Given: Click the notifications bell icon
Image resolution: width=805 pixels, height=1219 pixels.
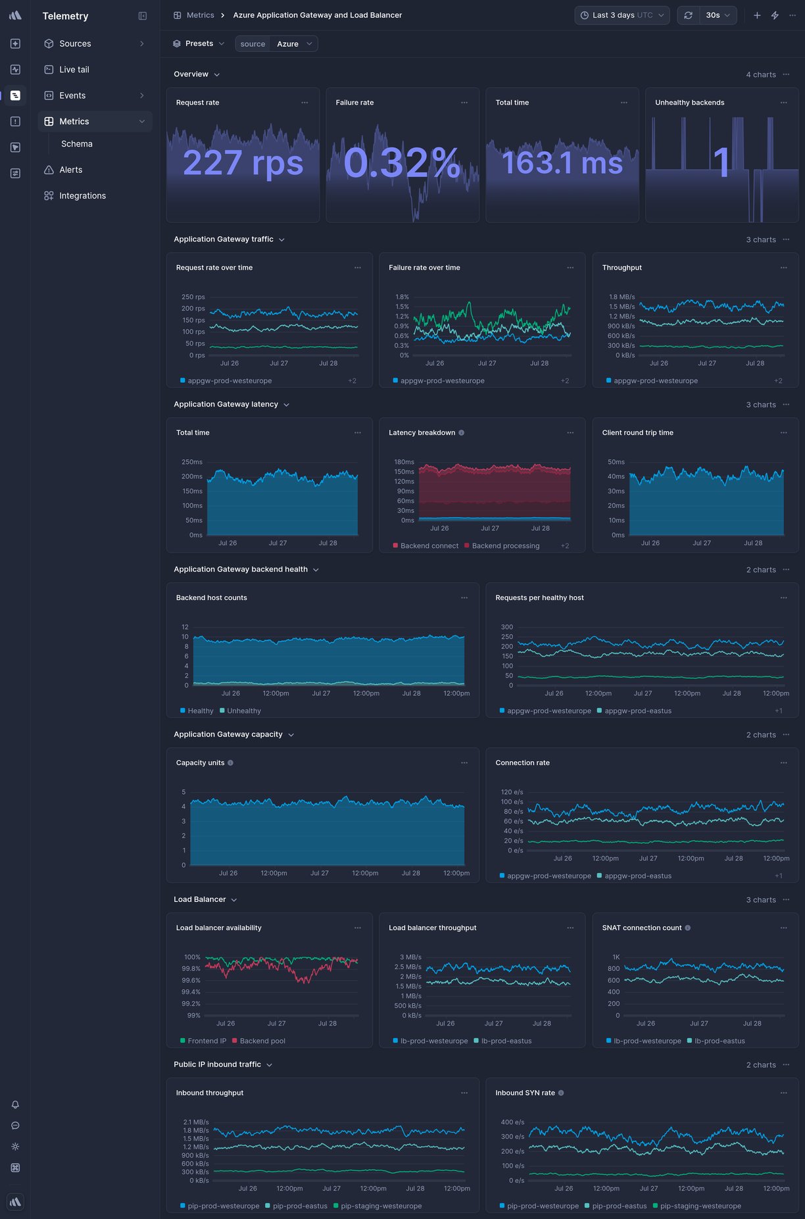Looking at the screenshot, I should (x=15, y=1105).
